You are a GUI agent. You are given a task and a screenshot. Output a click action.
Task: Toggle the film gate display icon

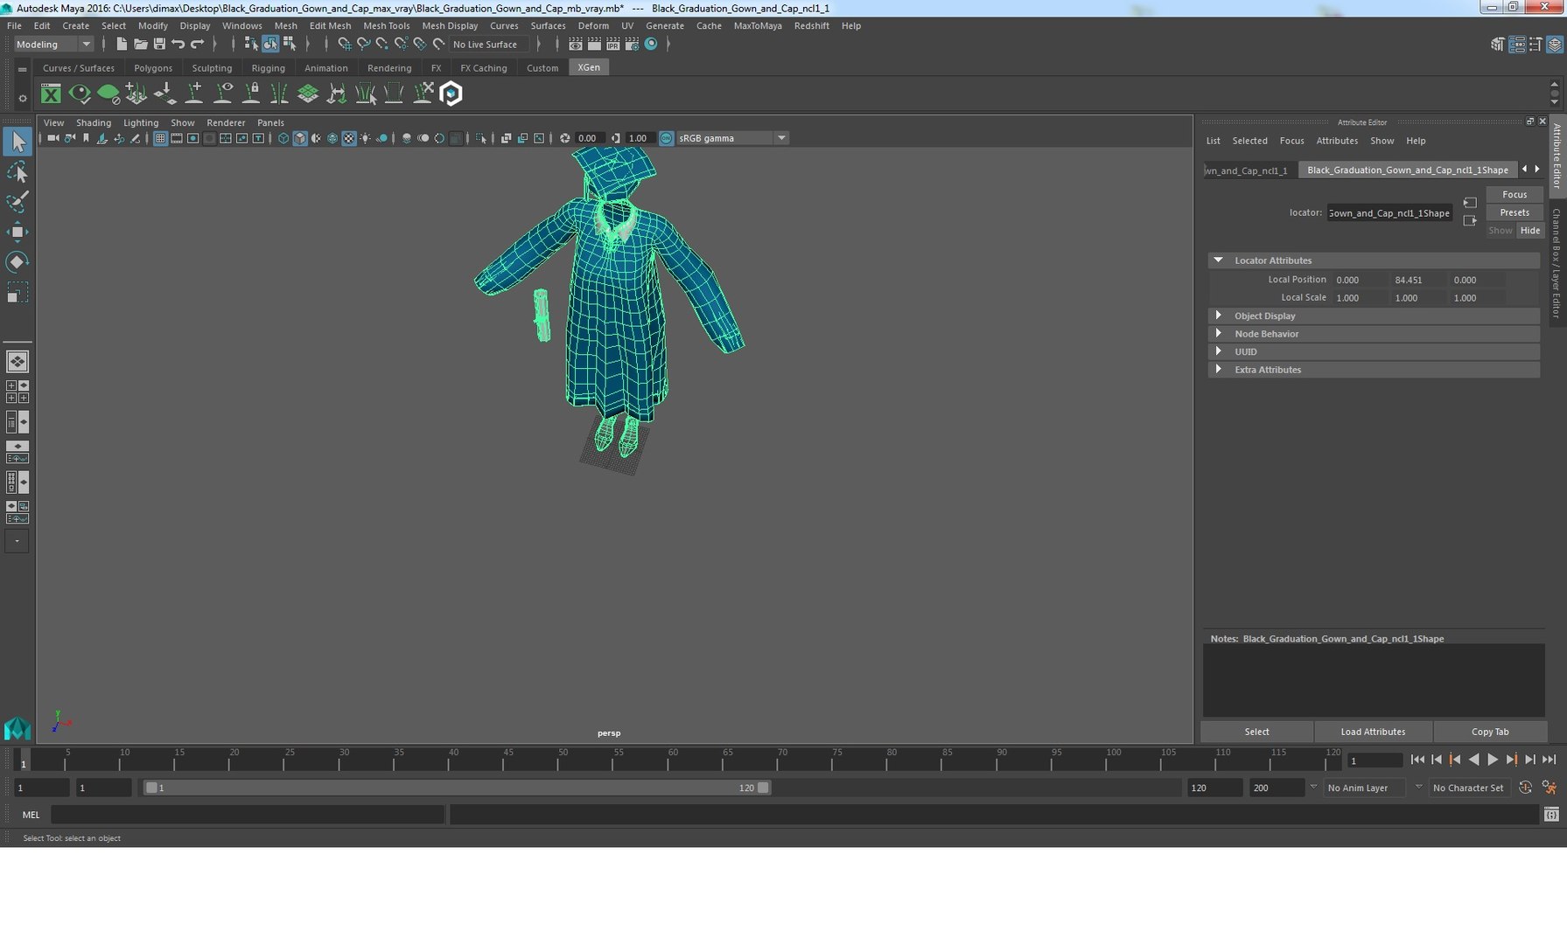177,138
